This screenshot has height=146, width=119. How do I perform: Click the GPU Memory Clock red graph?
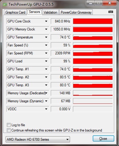click(93, 29)
